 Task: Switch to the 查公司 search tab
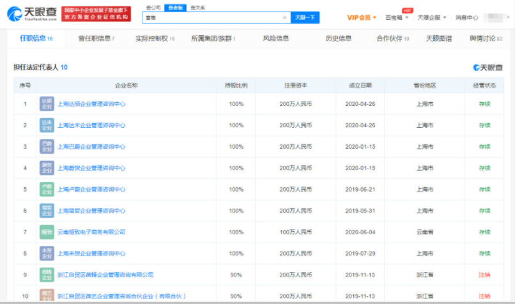(x=153, y=8)
